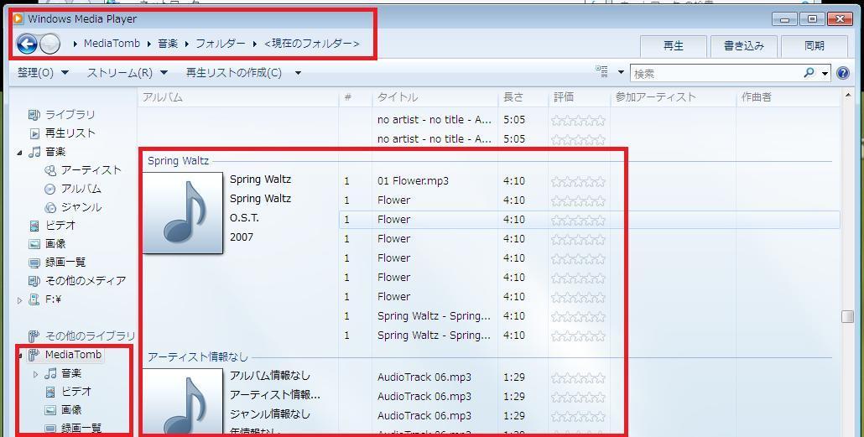Switch to the 再生 tab
Screen dimensions: 864x437
point(673,46)
